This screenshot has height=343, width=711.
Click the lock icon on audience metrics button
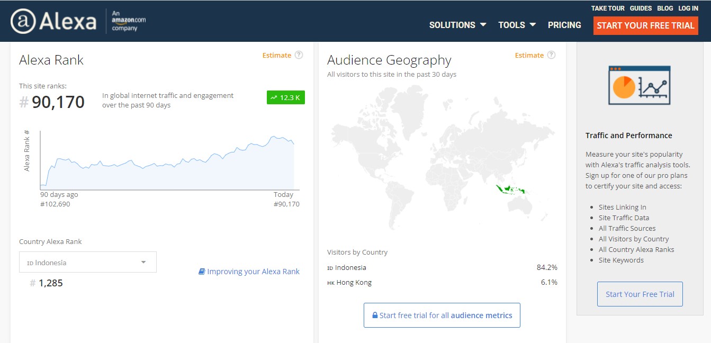[x=375, y=315]
